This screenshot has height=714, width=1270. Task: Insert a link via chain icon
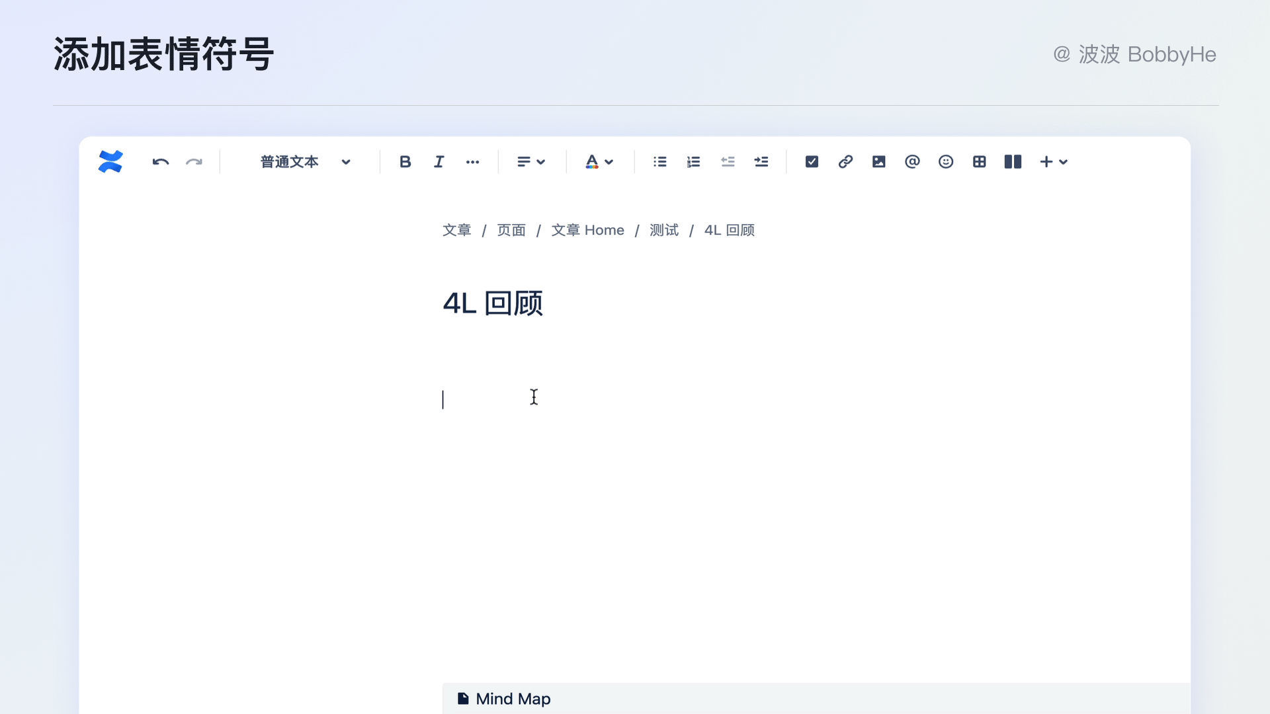pos(845,162)
